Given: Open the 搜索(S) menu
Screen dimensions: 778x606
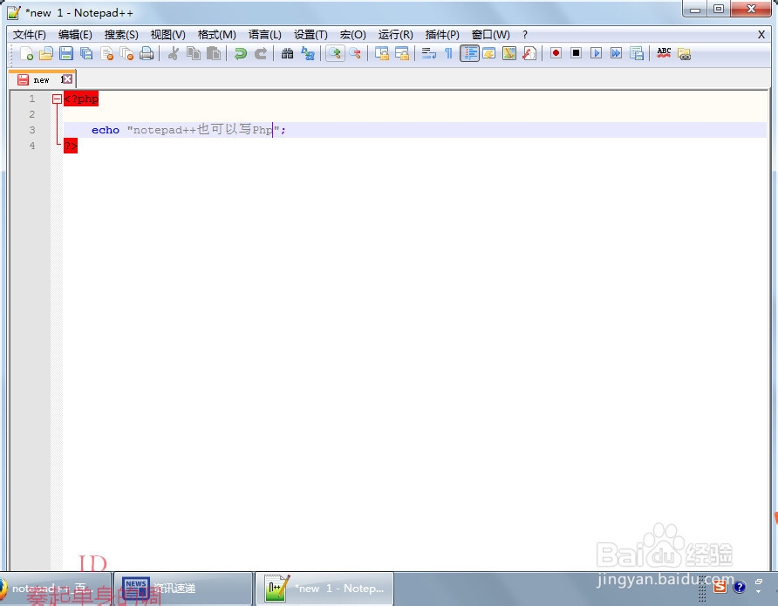Looking at the screenshot, I should pyautogui.click(x=121, y=35).
